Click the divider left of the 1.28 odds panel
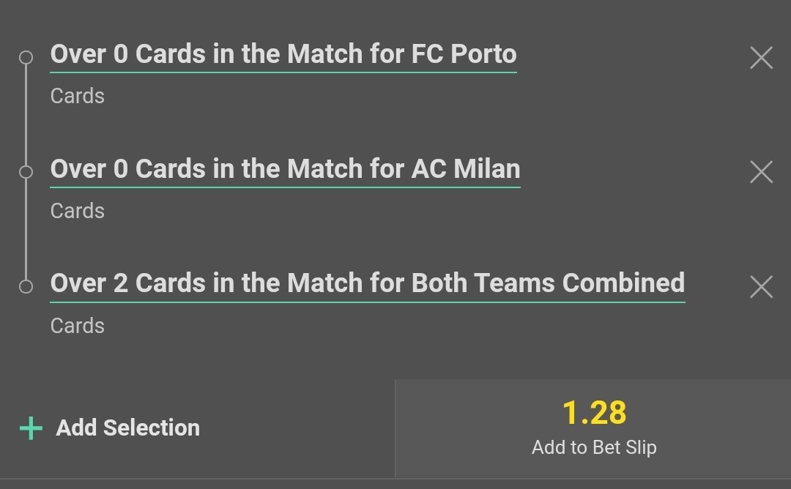791x489 pixels. pos(395,428)
